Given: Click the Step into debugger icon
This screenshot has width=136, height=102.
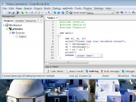Looking at the screenshot, I should point(133,12).
